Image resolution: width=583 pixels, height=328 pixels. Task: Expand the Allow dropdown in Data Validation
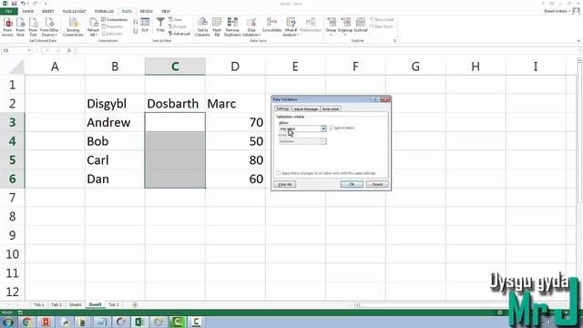click(323, 128)
